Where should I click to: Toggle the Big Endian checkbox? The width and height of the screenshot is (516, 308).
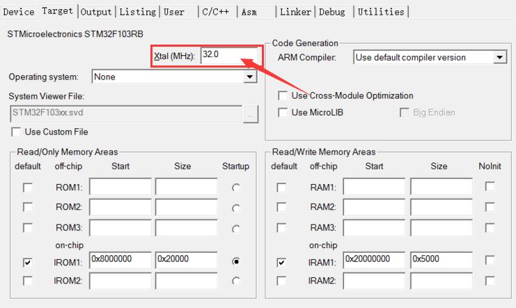click(x=404, y=112)
